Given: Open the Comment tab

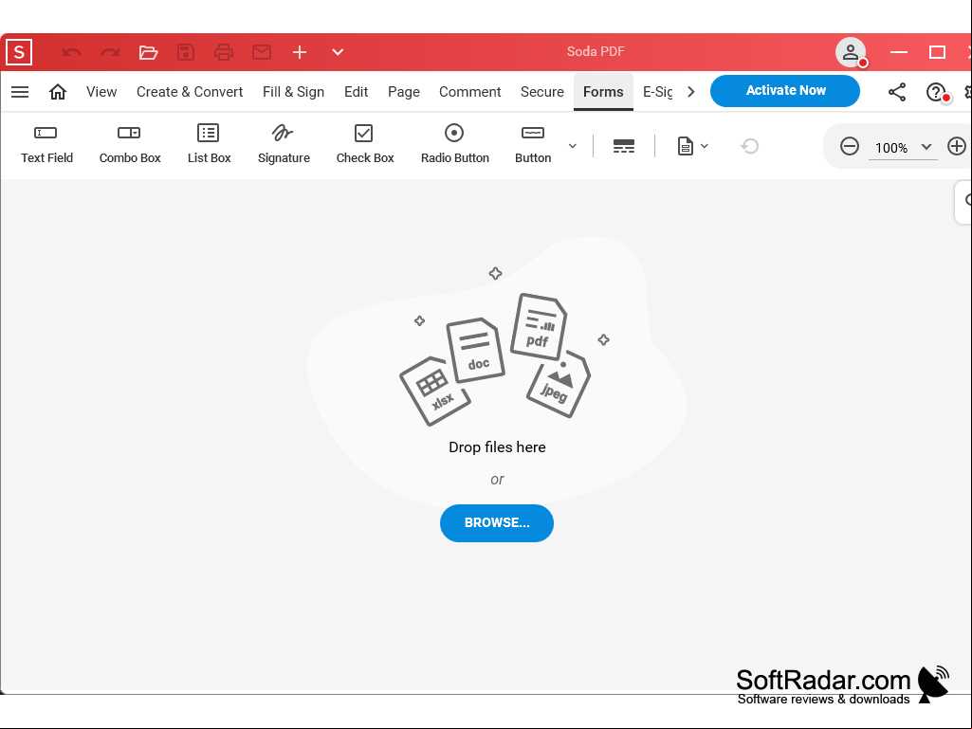Looking at the screenshot, I should point(470,92).
